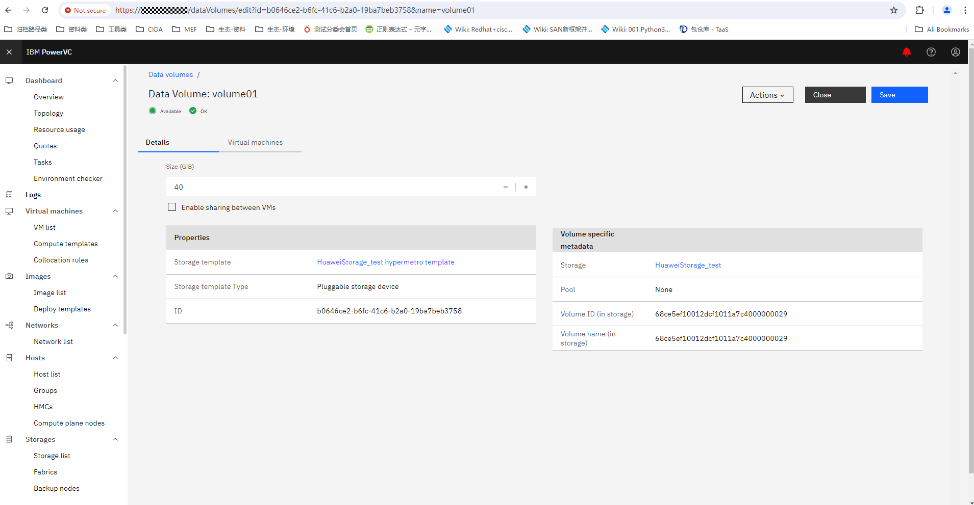Collapse the Virtual machines section chevron

coord(115,211)
